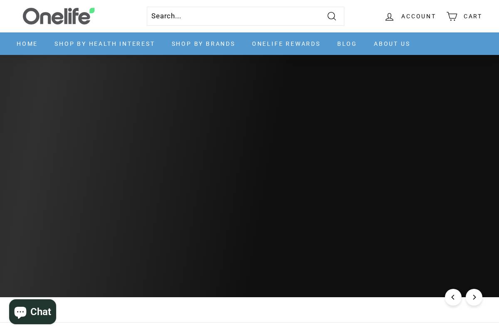Select the account person icon

point(390,16)
